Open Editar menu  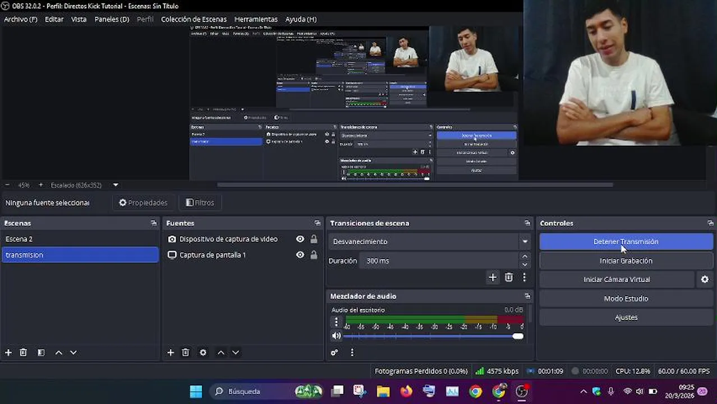[54, 19]
